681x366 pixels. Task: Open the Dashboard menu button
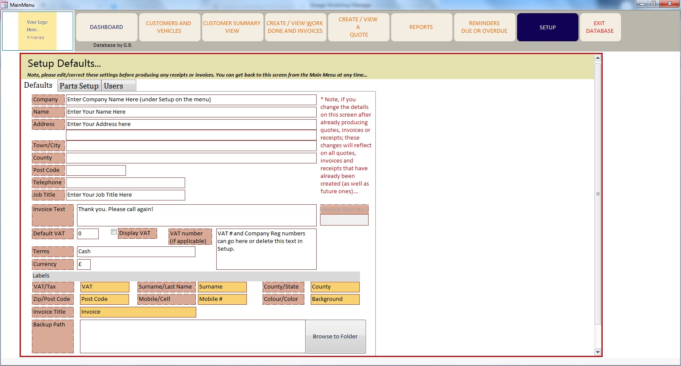pos(106,27)
